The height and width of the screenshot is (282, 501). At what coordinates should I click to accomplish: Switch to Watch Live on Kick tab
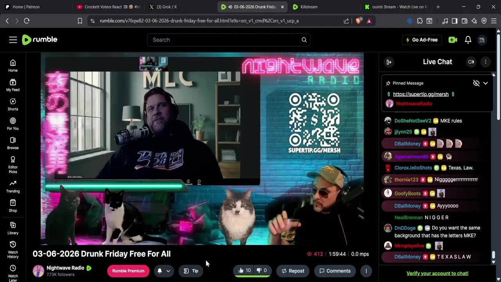[x=396, y=7]
